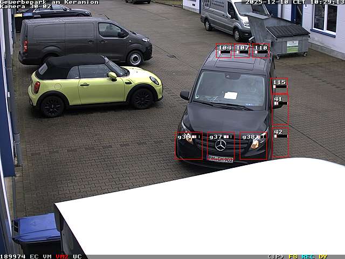Click the red VMZ status indicator
Image resolution: width=345 pixels, height=259 pixels.
coord(62,256)
